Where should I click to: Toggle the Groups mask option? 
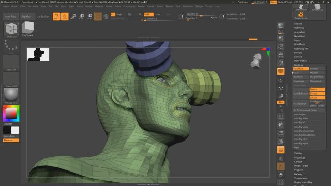click(317, 94)
